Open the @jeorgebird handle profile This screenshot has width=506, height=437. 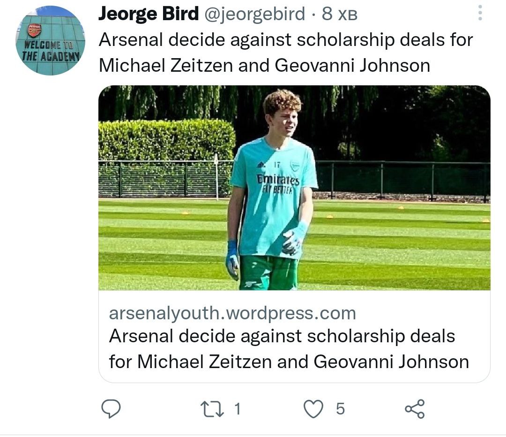pyautogui.click(x=254, y=15)
